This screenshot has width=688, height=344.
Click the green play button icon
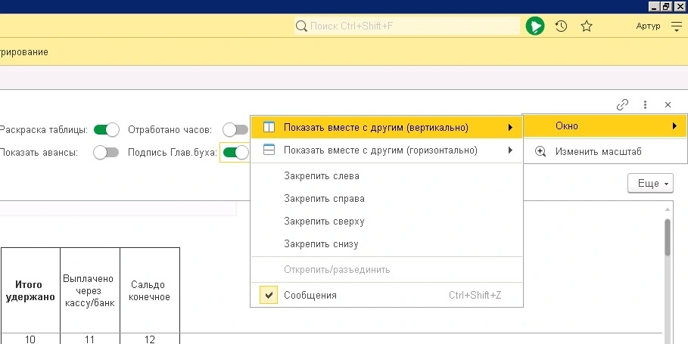(x=535, y=26)
